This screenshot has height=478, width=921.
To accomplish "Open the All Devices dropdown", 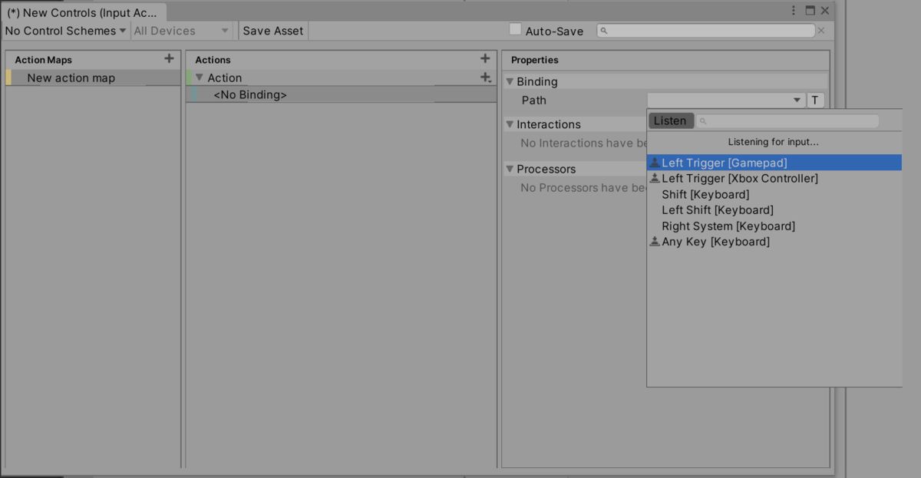I will (x=182, y=31).
